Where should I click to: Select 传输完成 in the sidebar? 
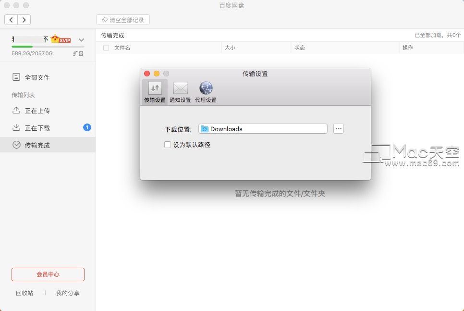coord(48,145)
